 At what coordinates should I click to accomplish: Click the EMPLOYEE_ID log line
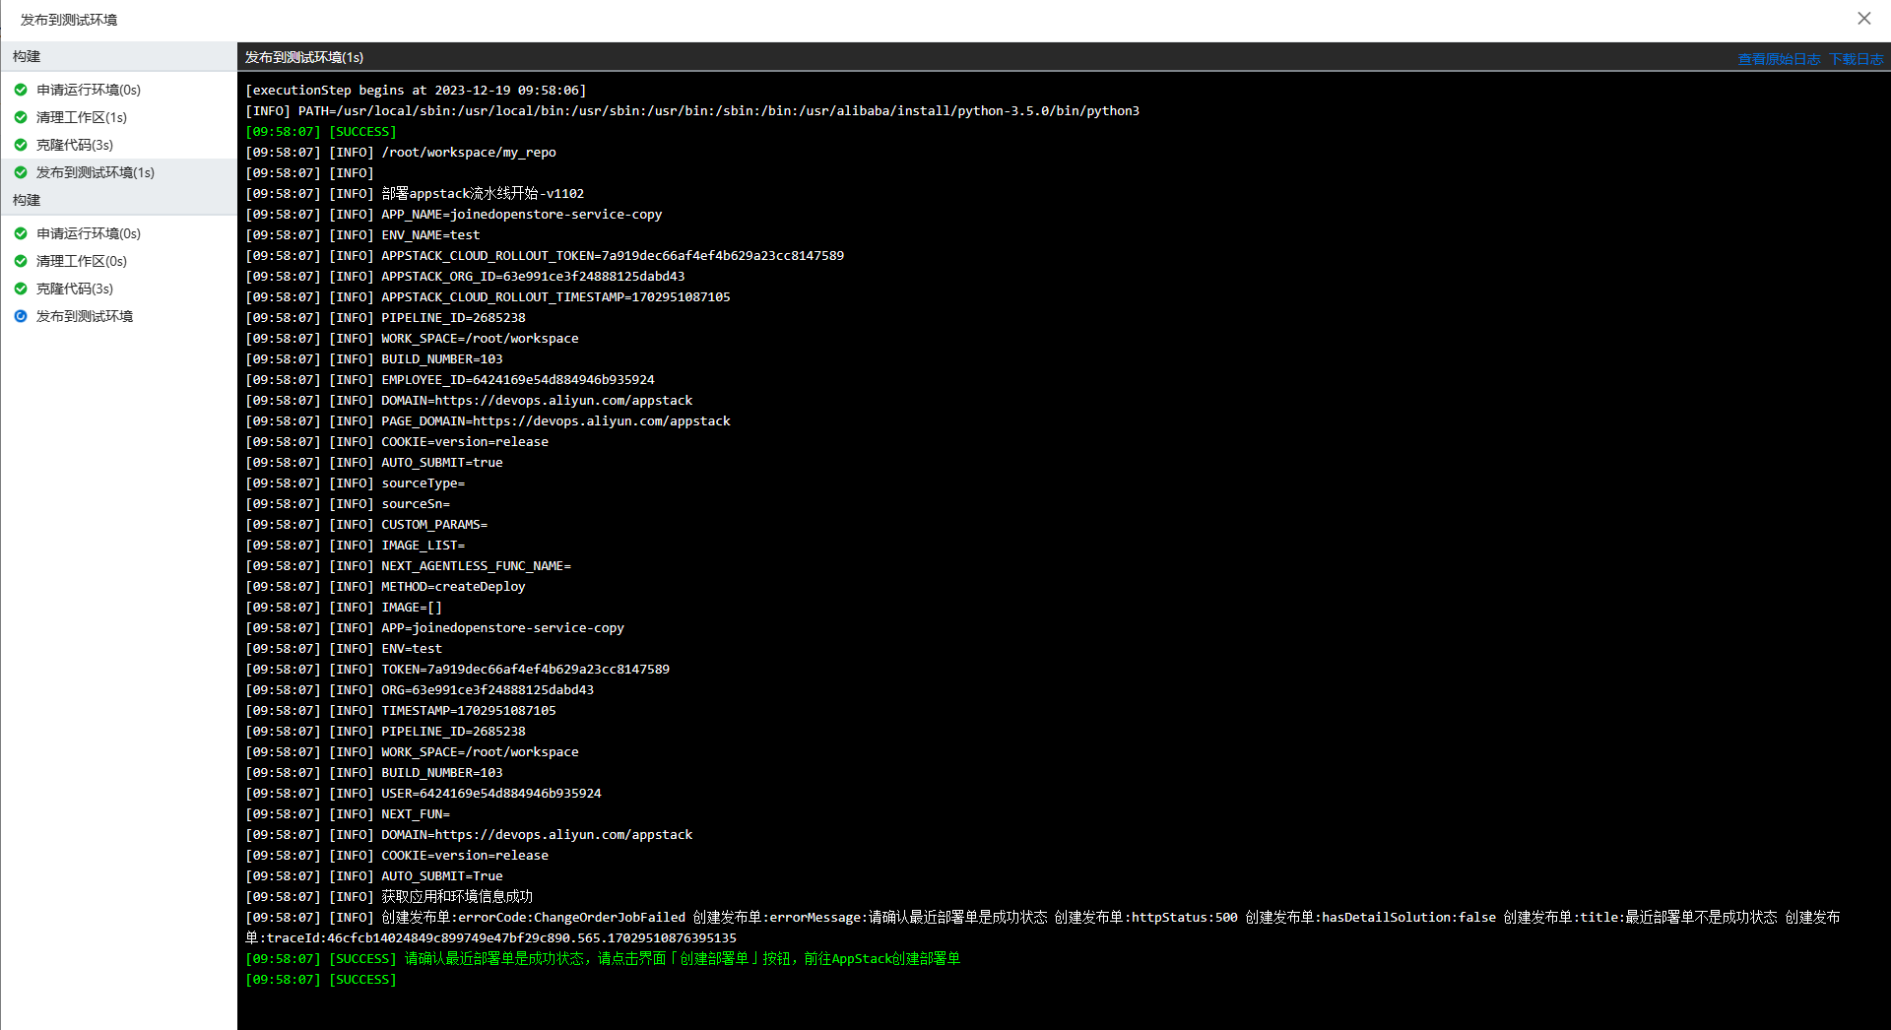(450, 379)
